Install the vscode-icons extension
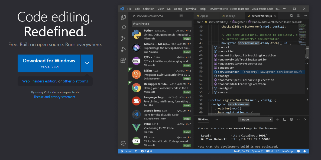The image size is (321, 160). pos(187,119)
